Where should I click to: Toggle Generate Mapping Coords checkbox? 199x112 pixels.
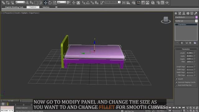(x=176, y=82)
